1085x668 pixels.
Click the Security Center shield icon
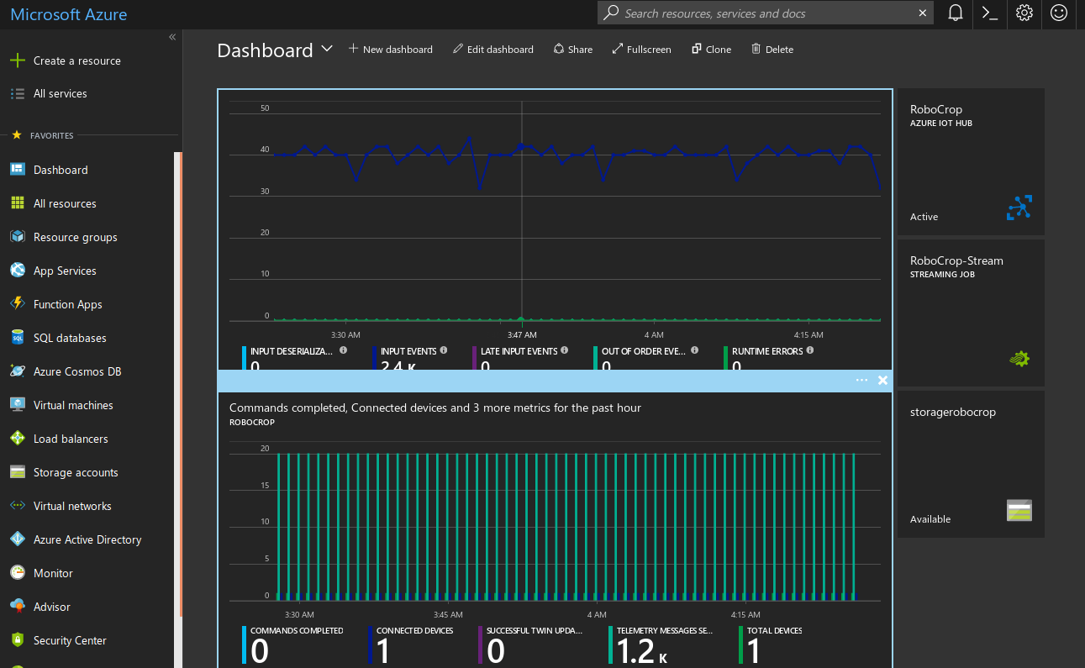(18, 639)
